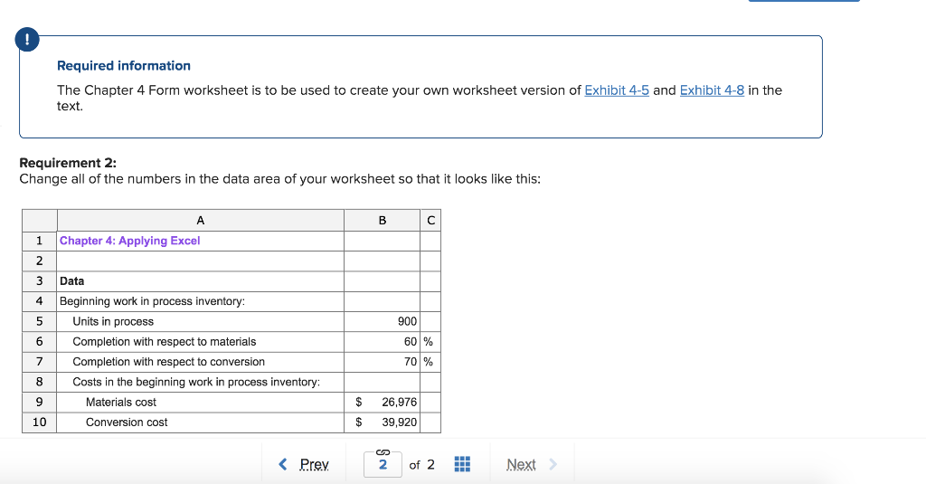
Task: Go to previous page with Prev
Action: [314, 464]
